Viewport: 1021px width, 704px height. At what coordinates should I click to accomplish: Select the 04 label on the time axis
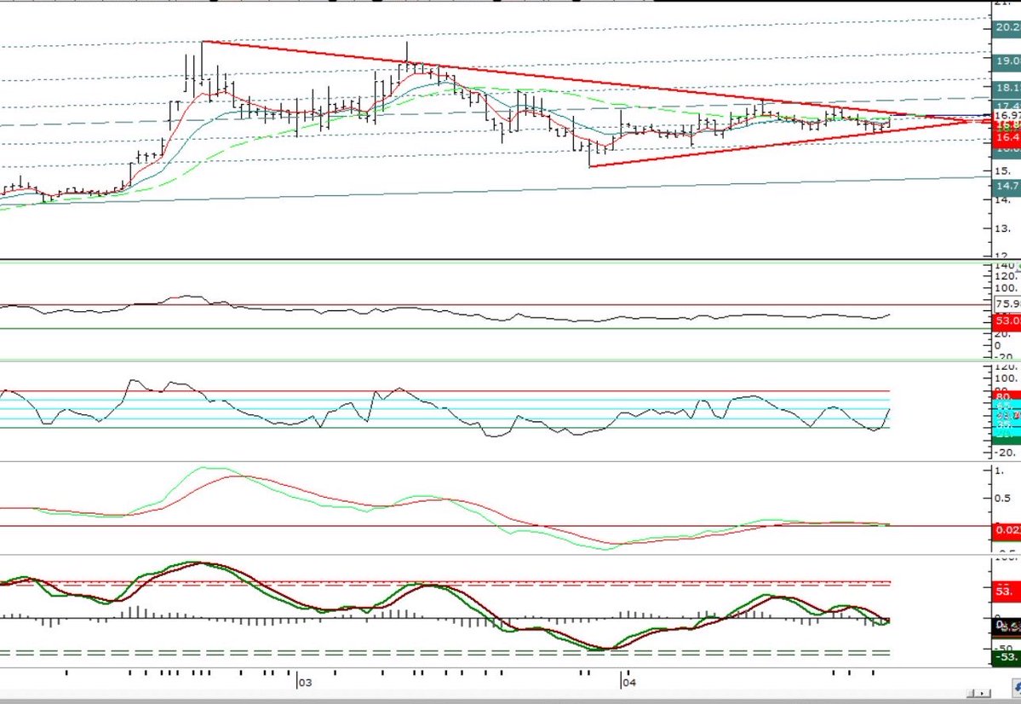pyautogui.click(x=628, y=682)
